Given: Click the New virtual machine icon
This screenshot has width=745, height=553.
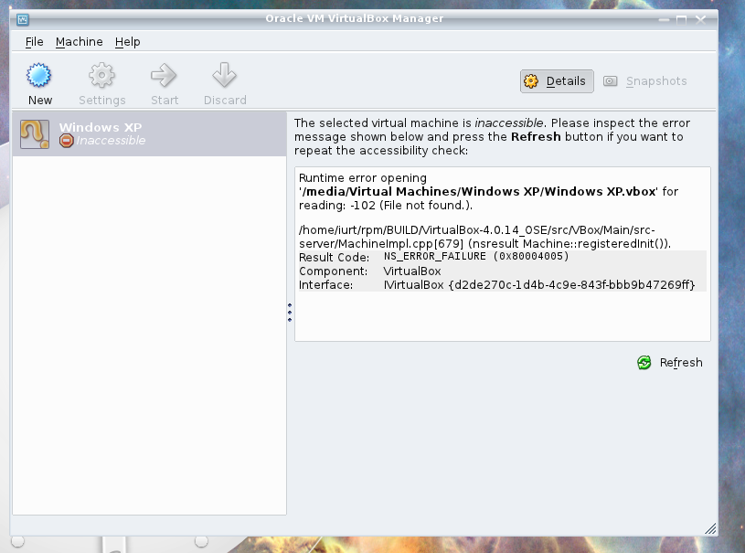Looking at the screenshot, I should 39,75.
